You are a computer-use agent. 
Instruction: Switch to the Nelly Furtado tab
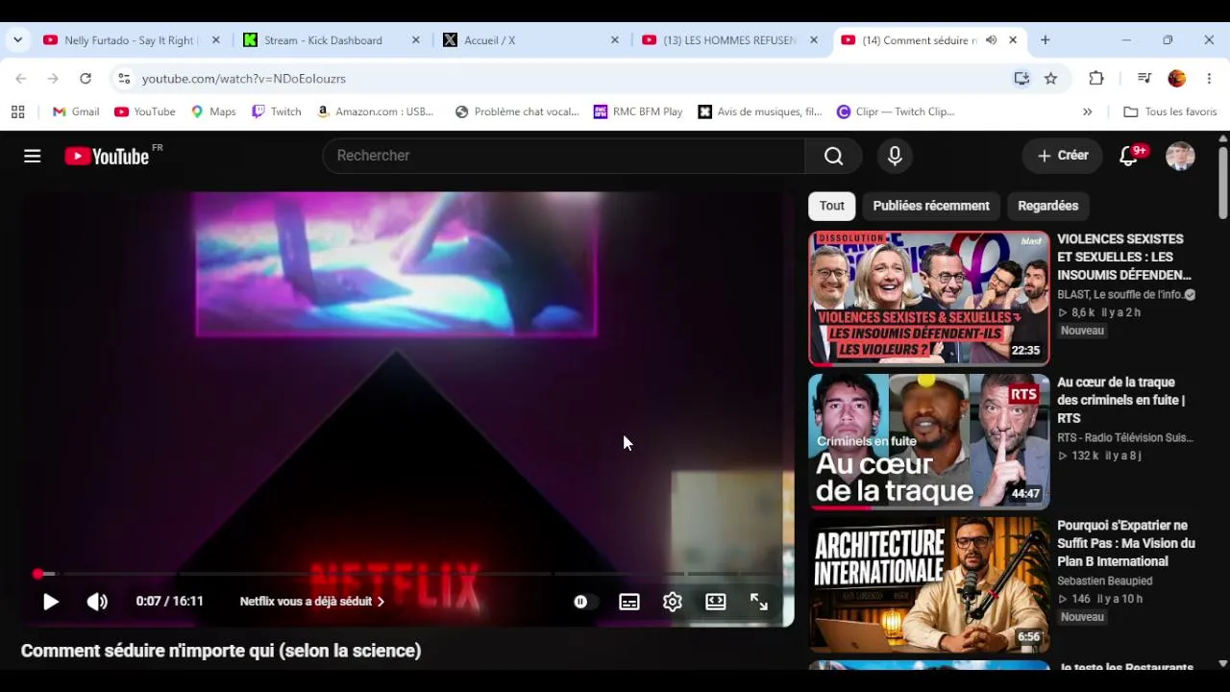130,40
